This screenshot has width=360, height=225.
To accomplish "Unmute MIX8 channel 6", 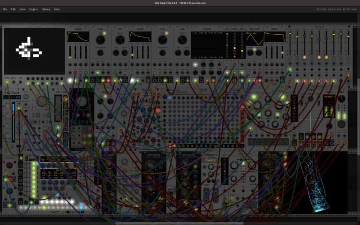I will coord(326,57).
